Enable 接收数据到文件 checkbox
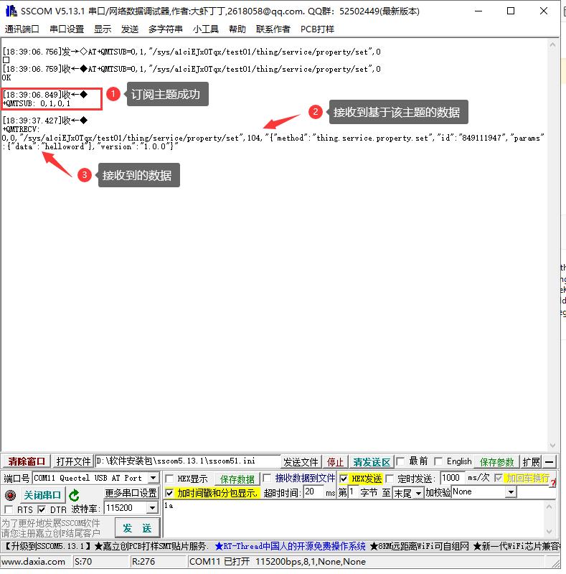The width and height of the screenshot is (566, 574). tap(268, 478)
